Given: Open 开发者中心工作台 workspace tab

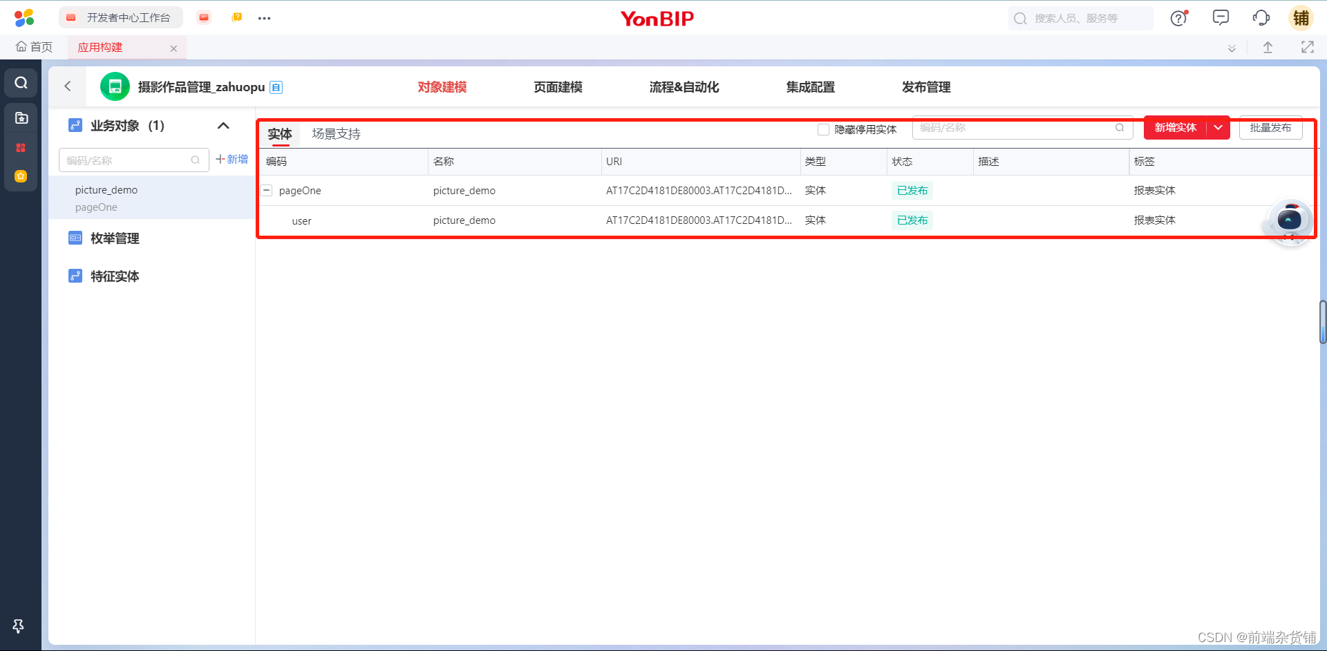Looking at the screenshot, I should click(121, 17).
